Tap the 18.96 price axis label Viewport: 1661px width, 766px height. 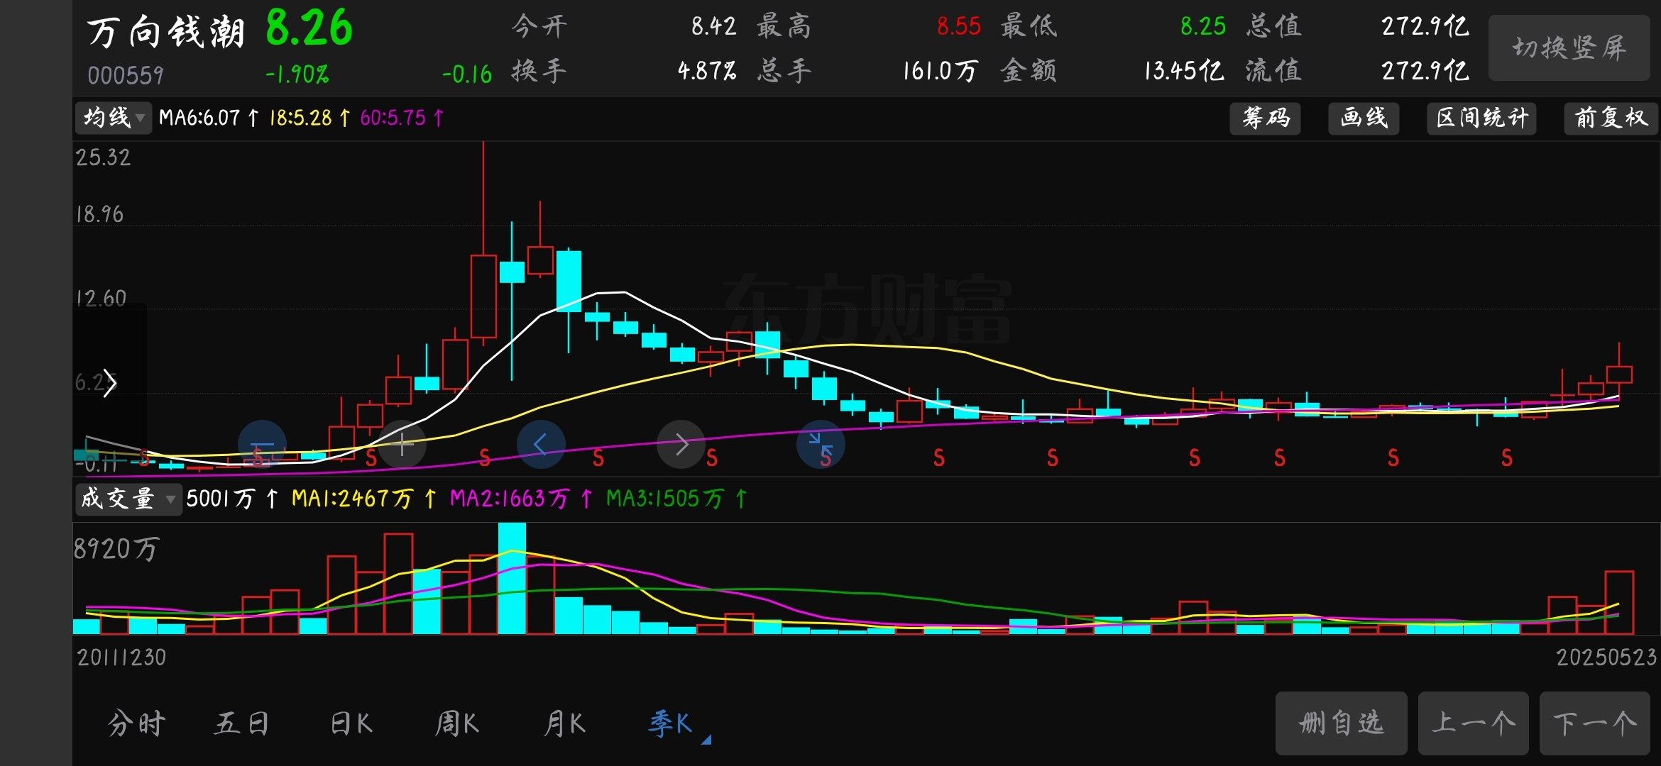pos(99,214)
